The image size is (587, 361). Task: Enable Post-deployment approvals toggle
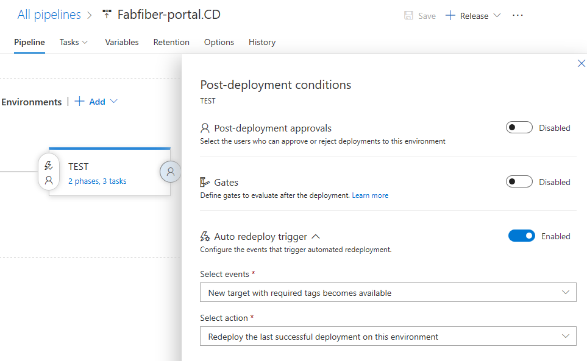click(x=519, y=128)
